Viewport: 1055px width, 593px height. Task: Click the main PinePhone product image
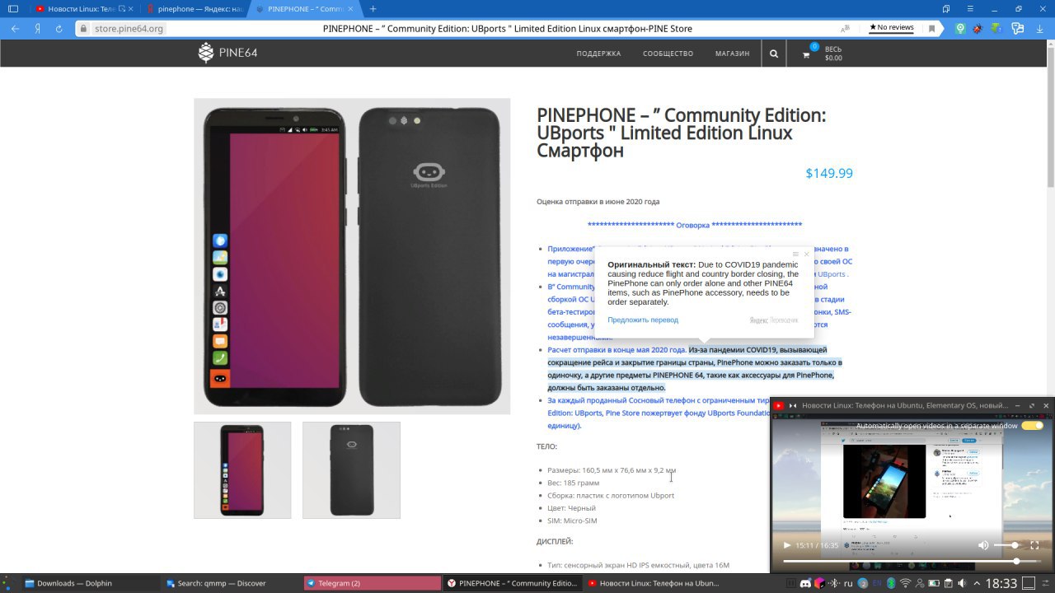352,256
